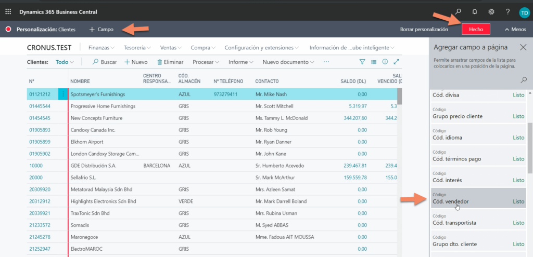Open the settings gear
The width and height of the screenshot is (533, 257).
pos(491,11)
